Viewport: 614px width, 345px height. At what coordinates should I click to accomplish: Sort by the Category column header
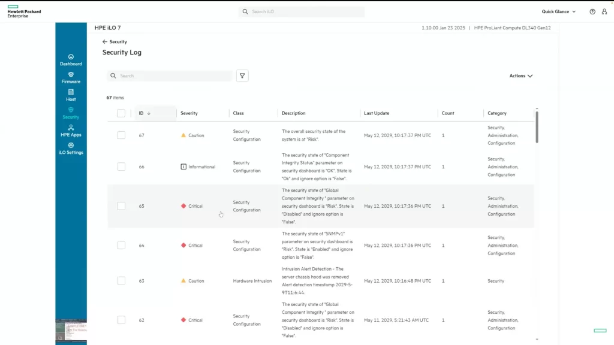497,113
